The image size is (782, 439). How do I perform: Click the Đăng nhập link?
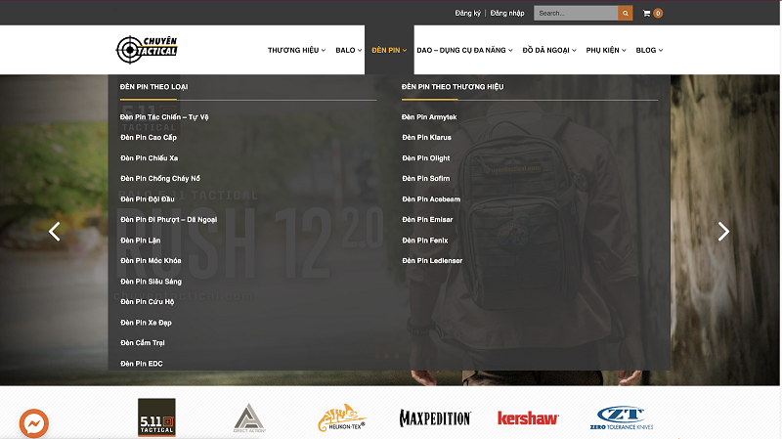tap(507, 13)
